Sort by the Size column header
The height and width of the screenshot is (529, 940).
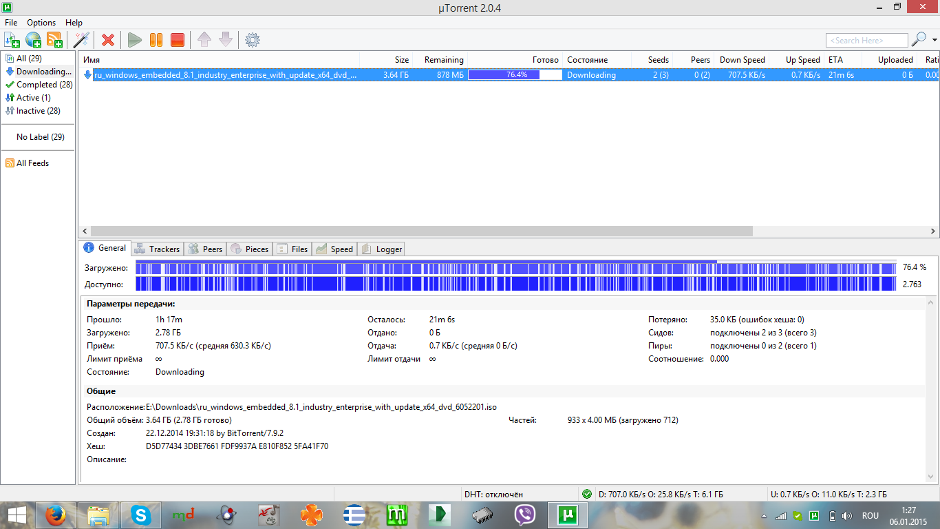(386, 60)
